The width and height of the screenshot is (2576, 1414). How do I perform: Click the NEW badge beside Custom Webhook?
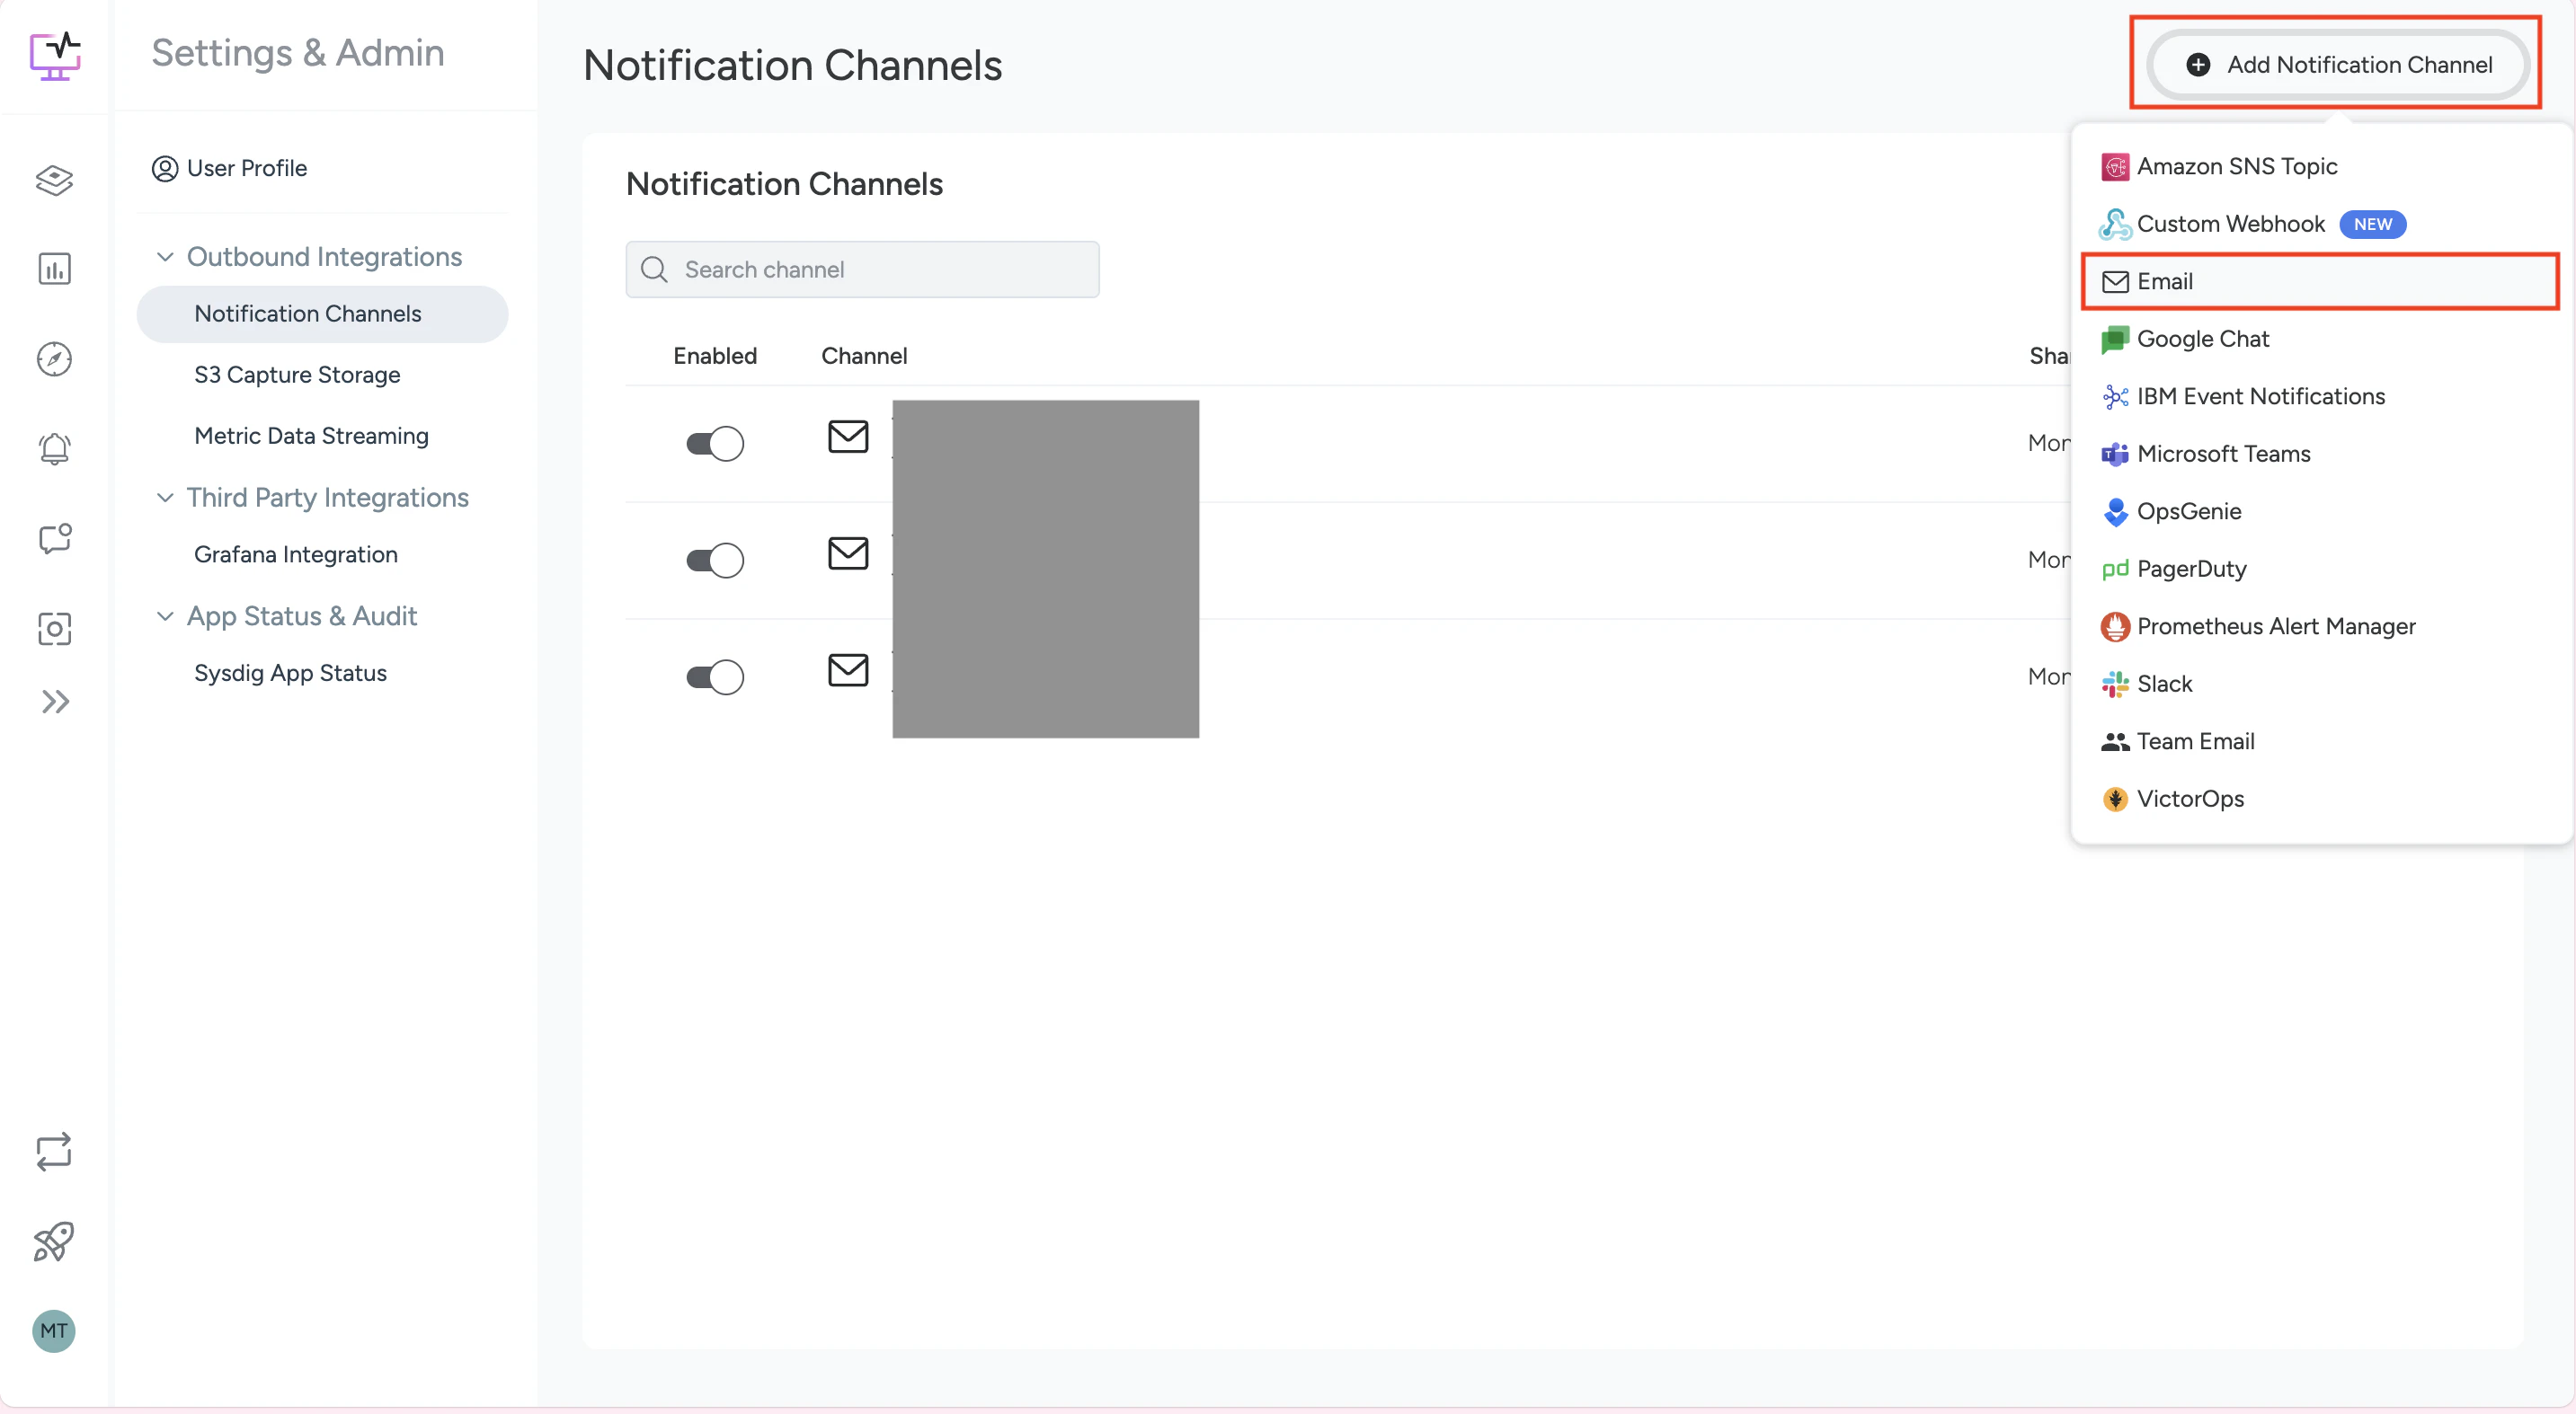click(x=2372, y=225)
